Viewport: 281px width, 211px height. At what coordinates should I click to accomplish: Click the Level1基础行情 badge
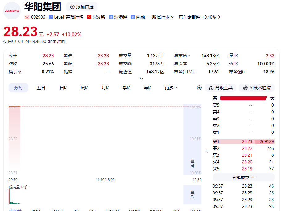66,17
